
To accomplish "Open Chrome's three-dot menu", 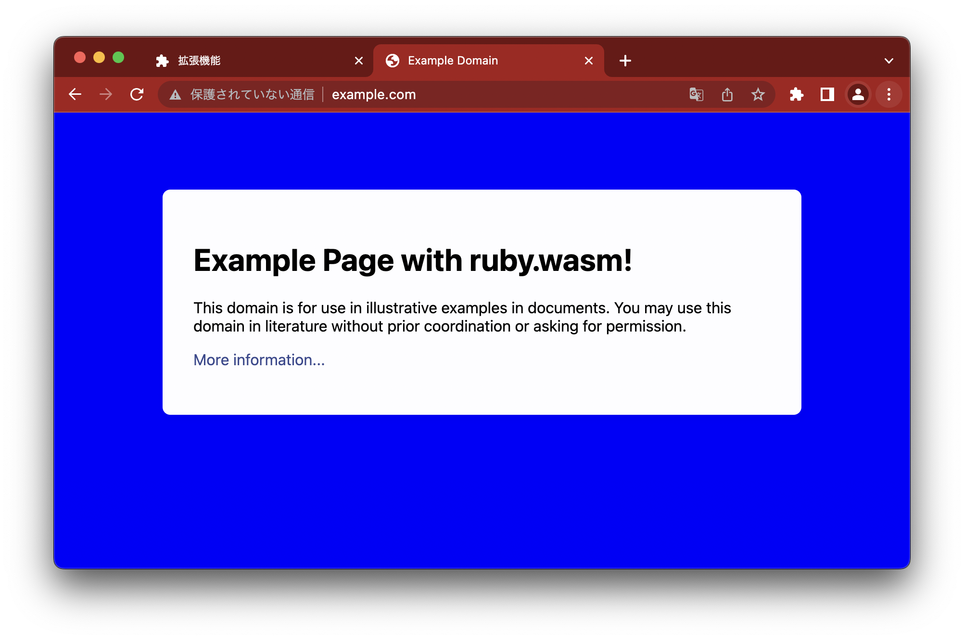I will coord(889,94).
